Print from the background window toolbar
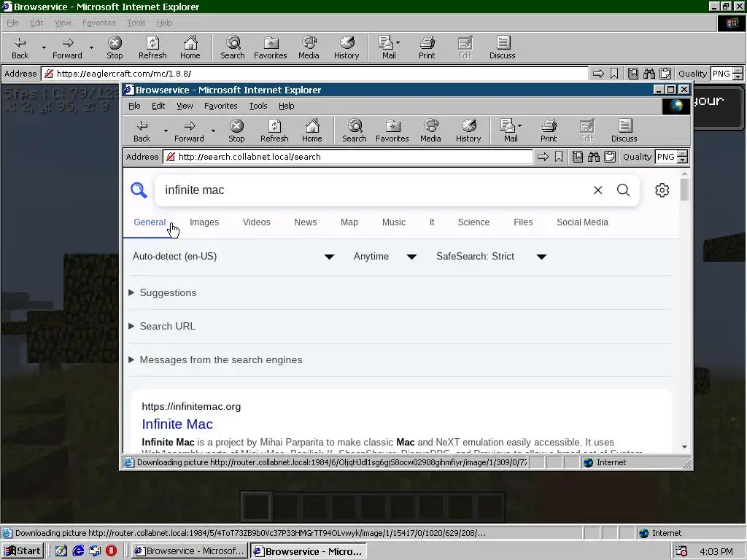747x560 pixels. point(427,47)
